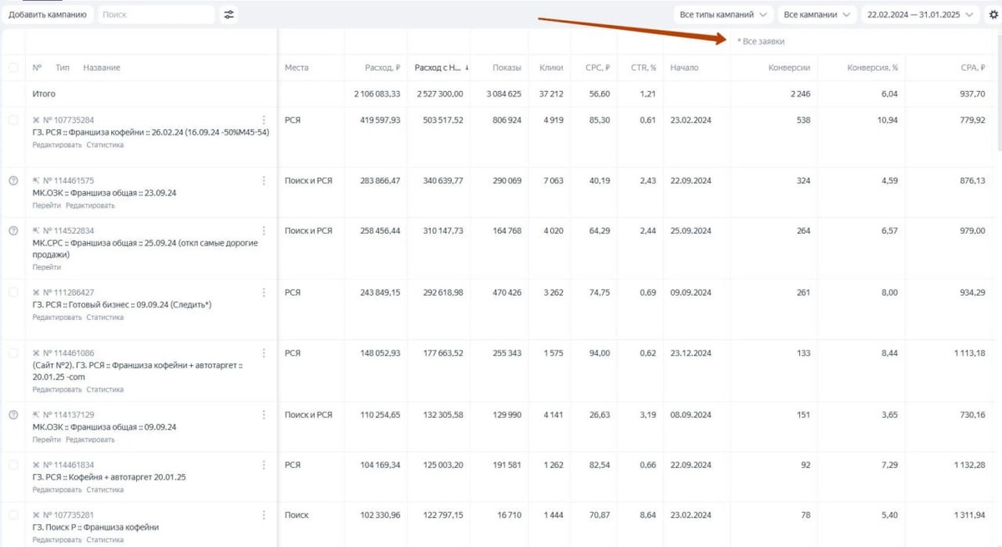The image size is (1002, 547).
Task: Click question mark icon for campaign № 114461575
Action: 13,180
